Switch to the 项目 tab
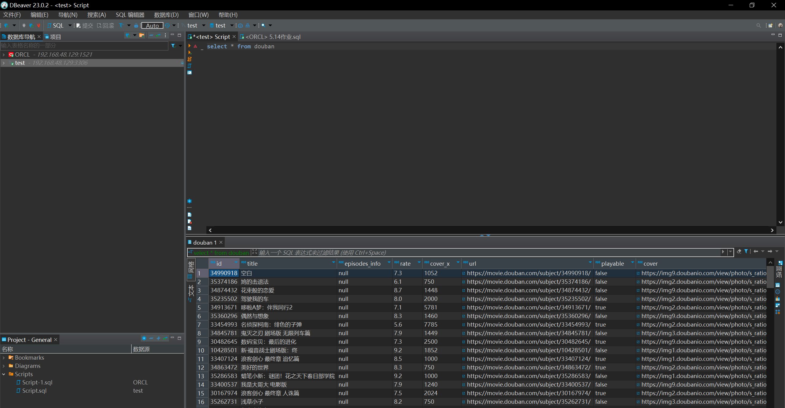Viewport: 785px width, 408px height. [x=53, y=37]
